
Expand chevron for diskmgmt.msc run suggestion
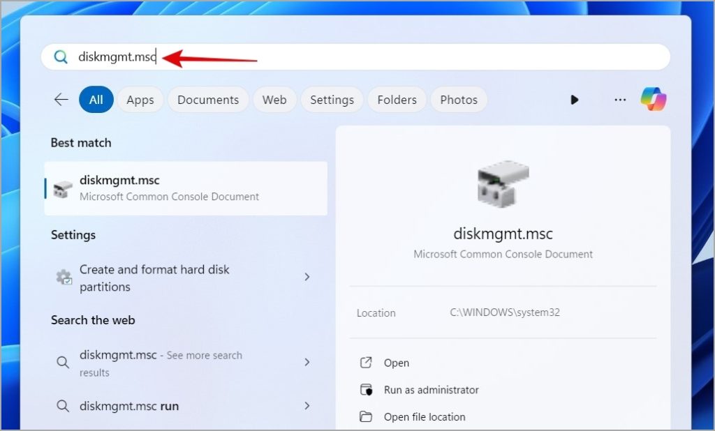pyautogui.click(x=307, y=405)
